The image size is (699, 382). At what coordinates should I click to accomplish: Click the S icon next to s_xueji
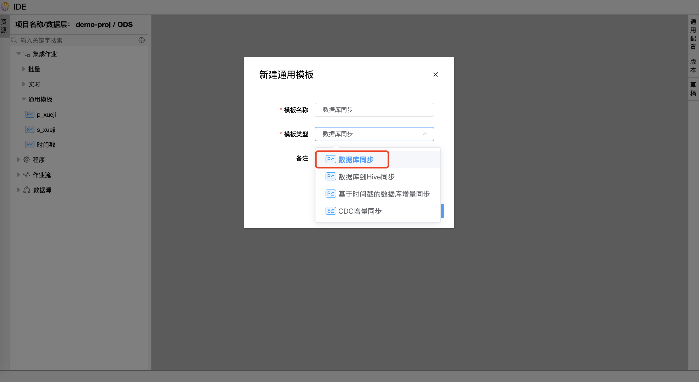point(29,130)
